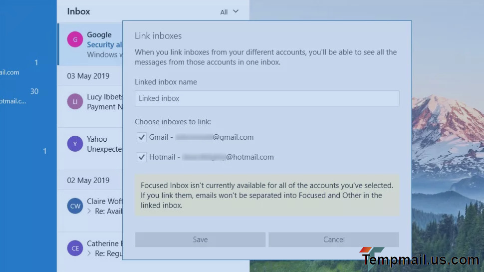Expand Claire's conversation thread chevron
Image resolution: width=484 pixels, height=272 pixels.
coord(89,211)
